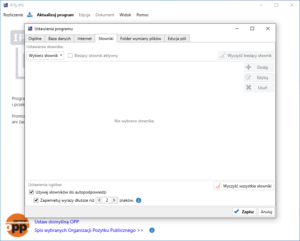The width and height of the screenshot is (300, 241).
Task: Click the character count field showing 2
Action: point(107,200)
